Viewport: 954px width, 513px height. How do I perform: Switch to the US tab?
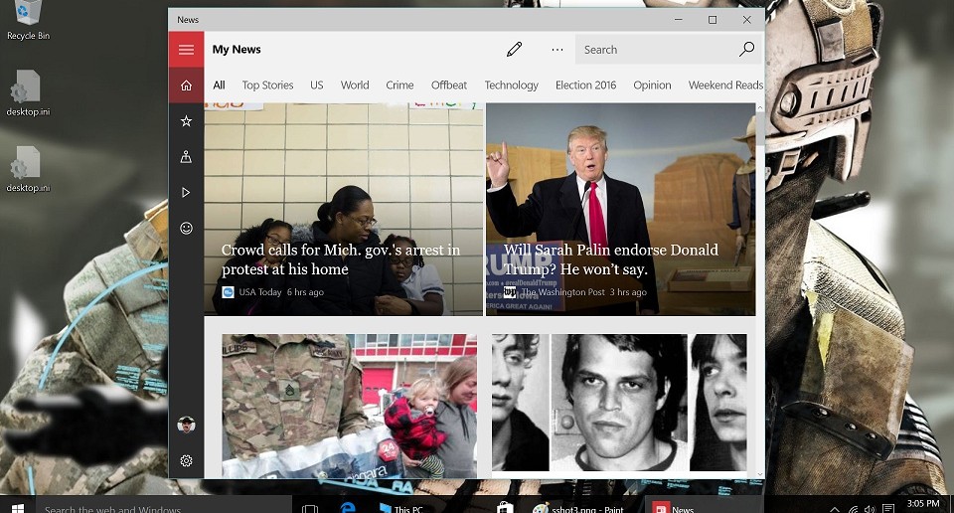[316, 85]
